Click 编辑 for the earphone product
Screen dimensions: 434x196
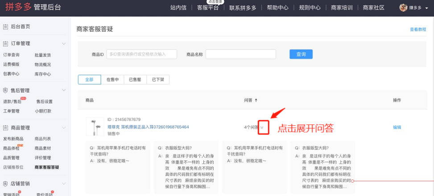(x=397, y=127)
